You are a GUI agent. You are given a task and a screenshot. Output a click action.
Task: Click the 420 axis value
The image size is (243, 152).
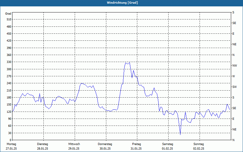pos(9,41)
